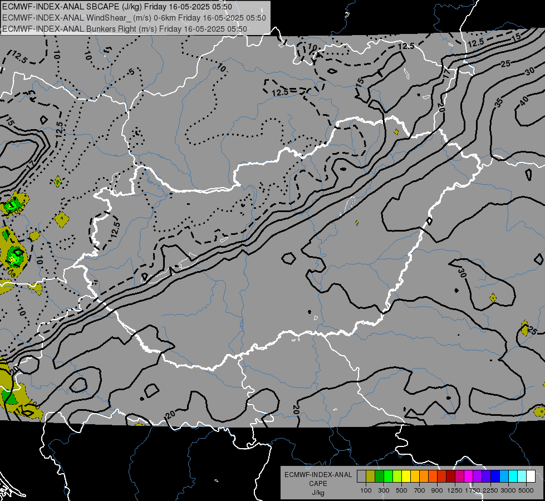This screenshot has height=501, width=545.
Task: Select the dark green legend swatch
Action: (379, 477)
